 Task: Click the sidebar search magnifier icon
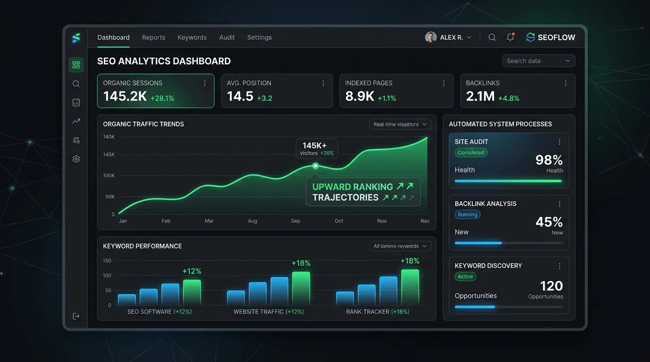click(76, 84)
